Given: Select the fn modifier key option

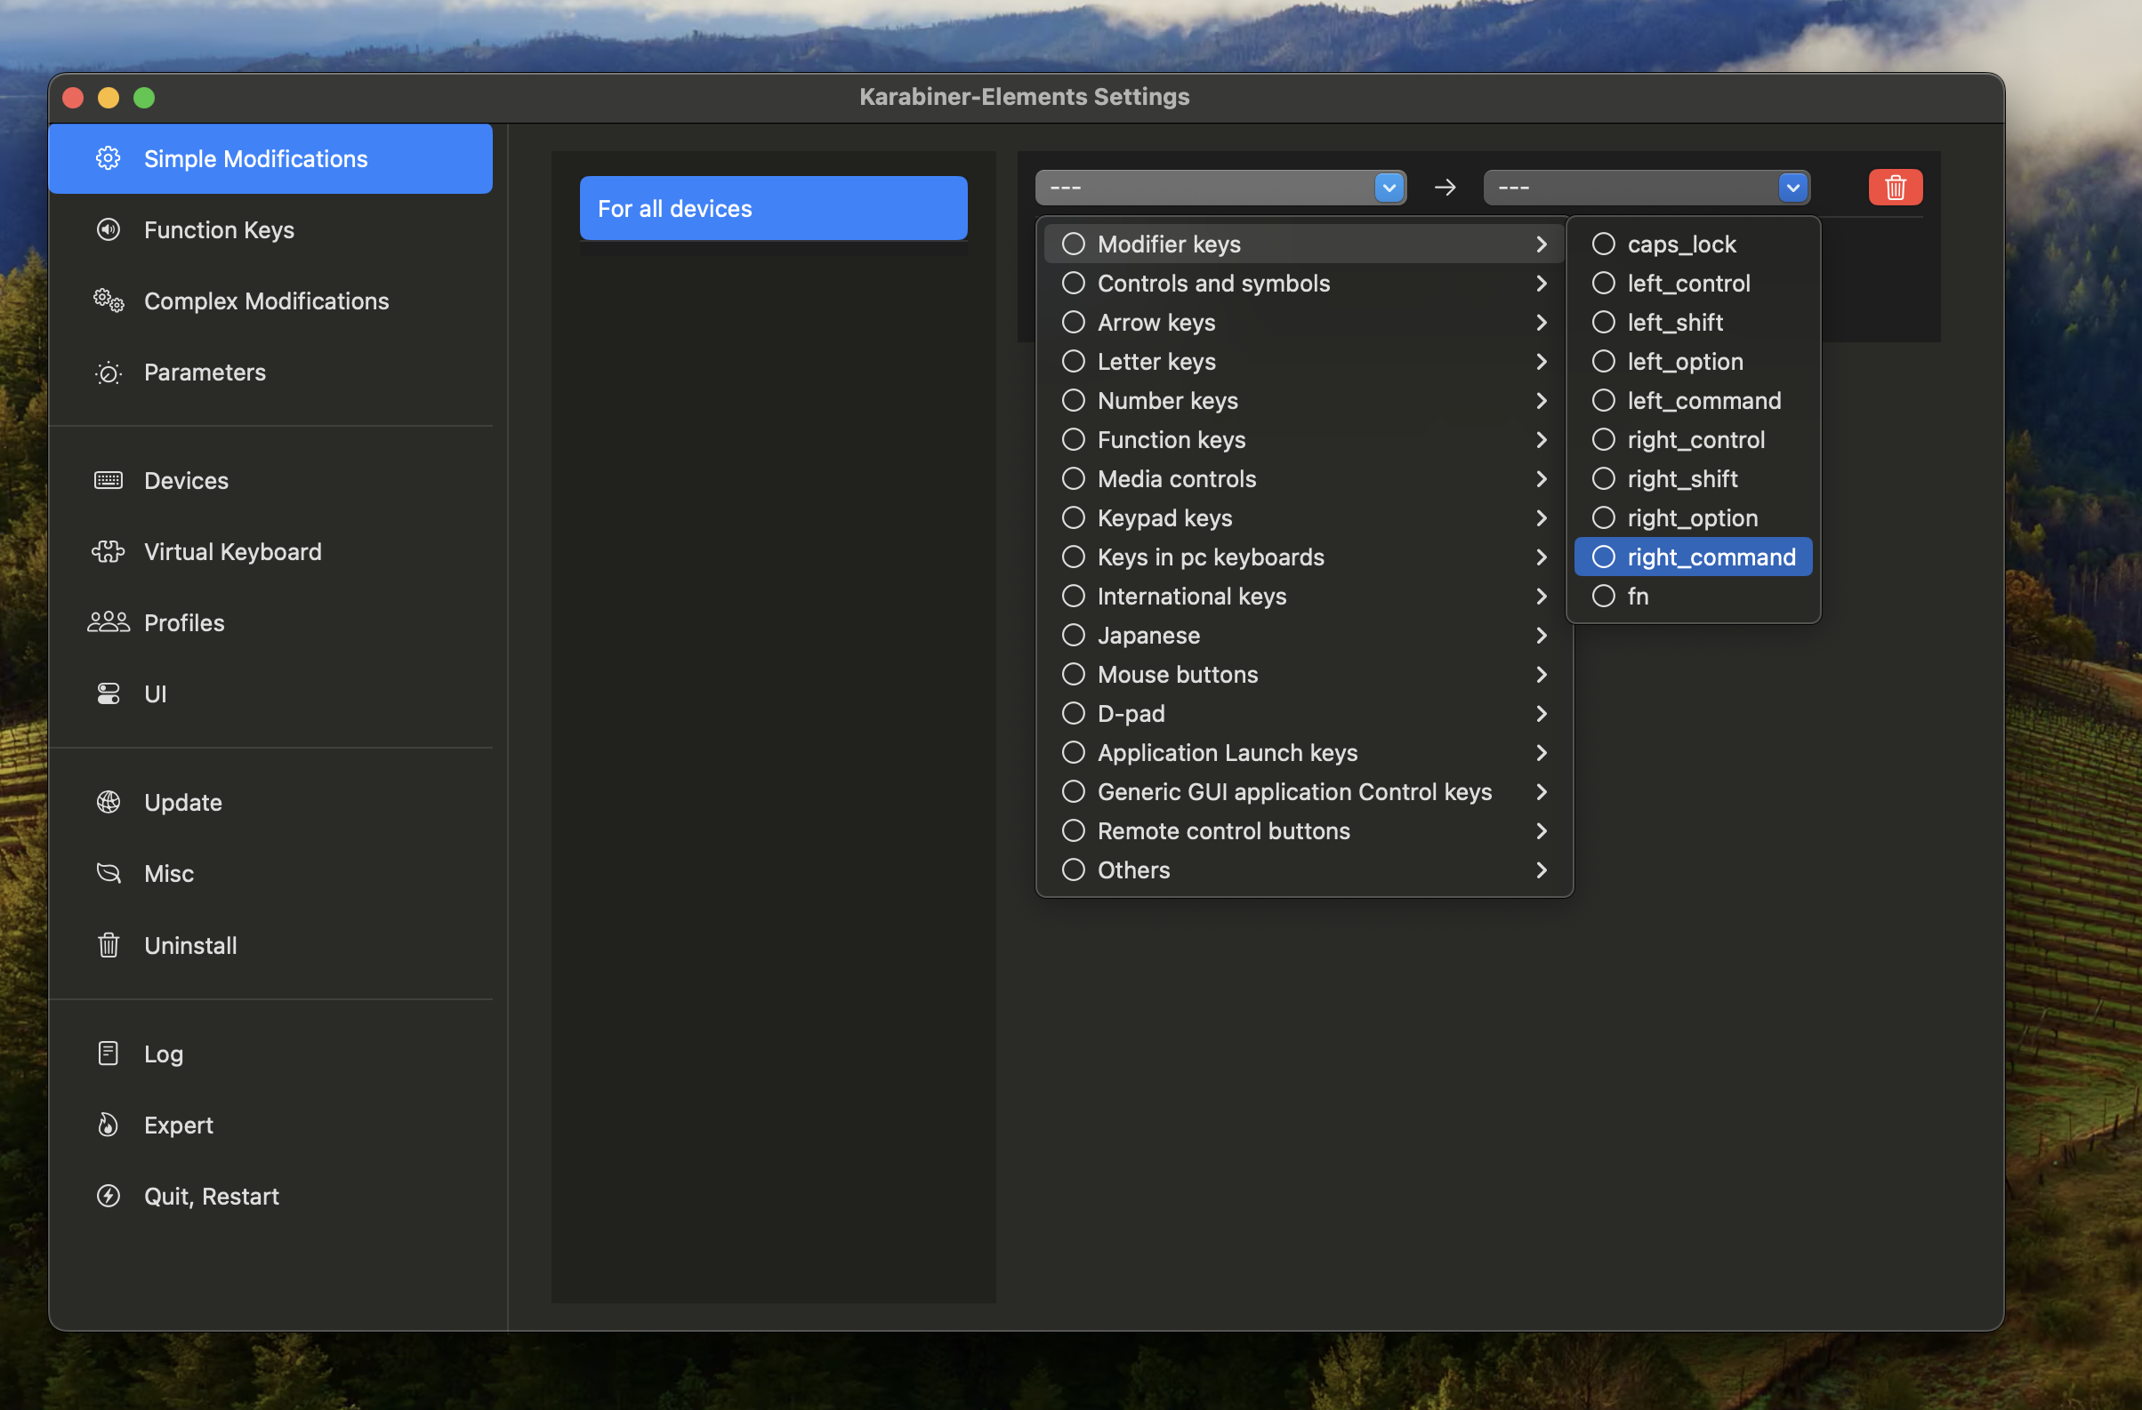Looking at the screenshot, I should tap(1637, 597).
